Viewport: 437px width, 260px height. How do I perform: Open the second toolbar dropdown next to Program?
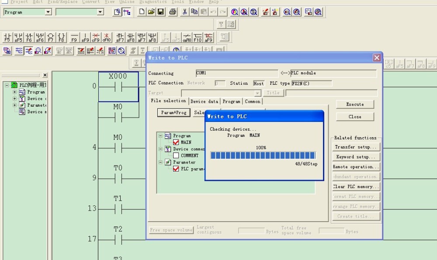[x=100, y=12]
